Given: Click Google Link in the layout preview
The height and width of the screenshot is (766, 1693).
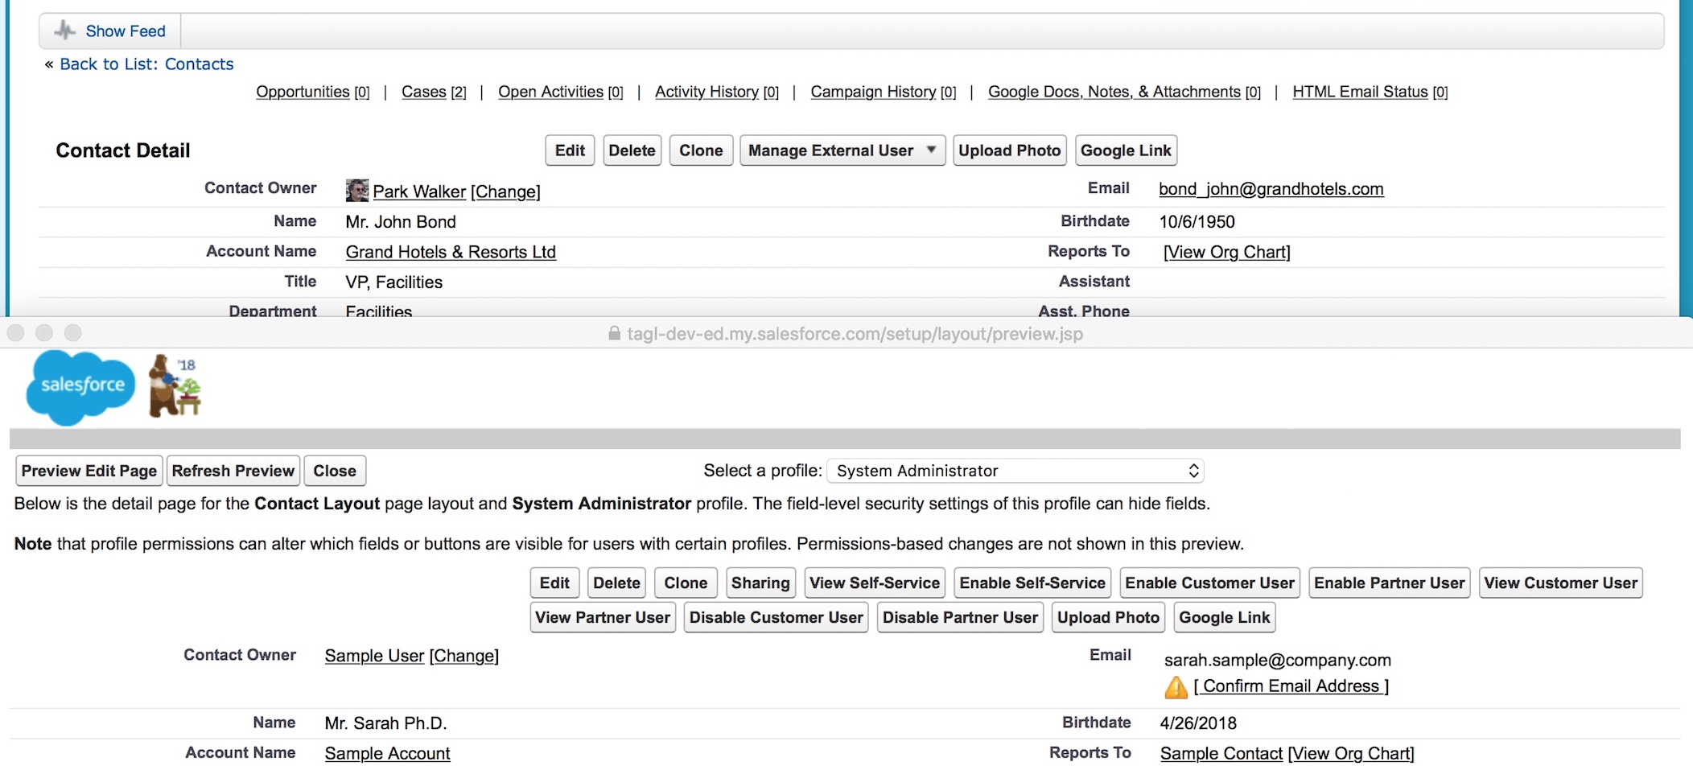Looking at the screenshot, I should point(1225,617).
